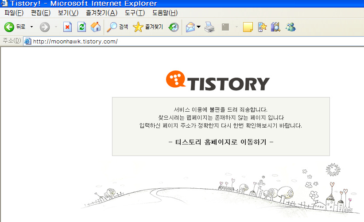The width and height of the screenshot is (364, 222).
Task: Click the text 찾으시려는 웹페이지는 존재하지 않는 페이지 입니다
Action: point(221,117)
